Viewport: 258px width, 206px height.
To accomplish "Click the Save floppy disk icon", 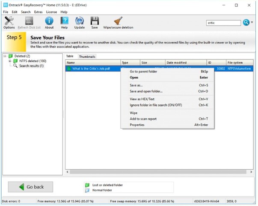I will (95, 22).
